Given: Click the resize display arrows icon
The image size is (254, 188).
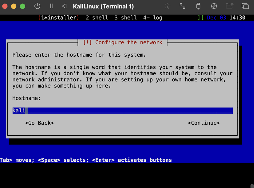Looking at the screenshot, I should [182, 6].
